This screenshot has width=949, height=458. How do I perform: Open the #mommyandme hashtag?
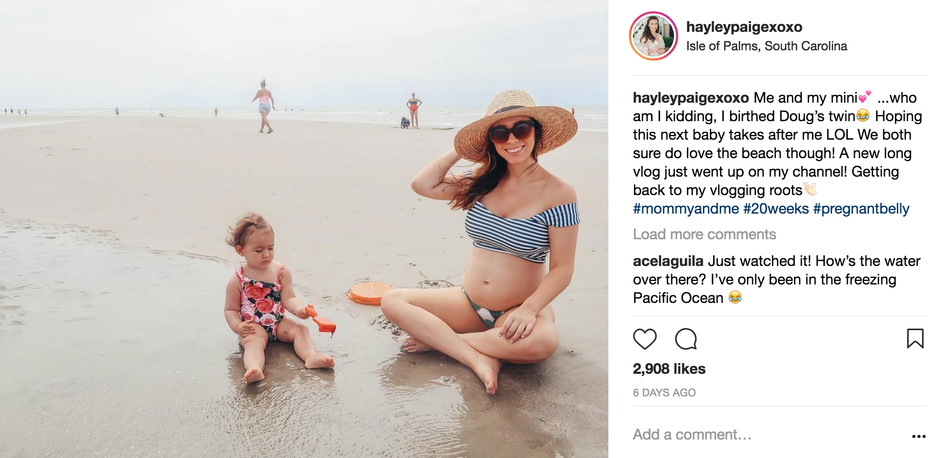[x=686, y=209]
